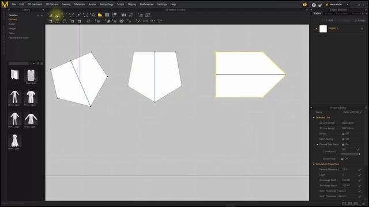The width and height of the screenshot is (369, 207).
Task: Open the File menu
Action: coord(14,4)
